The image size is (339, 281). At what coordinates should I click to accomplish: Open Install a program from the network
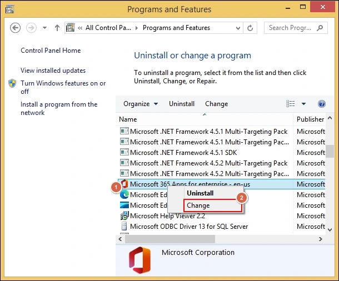click(59, 108)
